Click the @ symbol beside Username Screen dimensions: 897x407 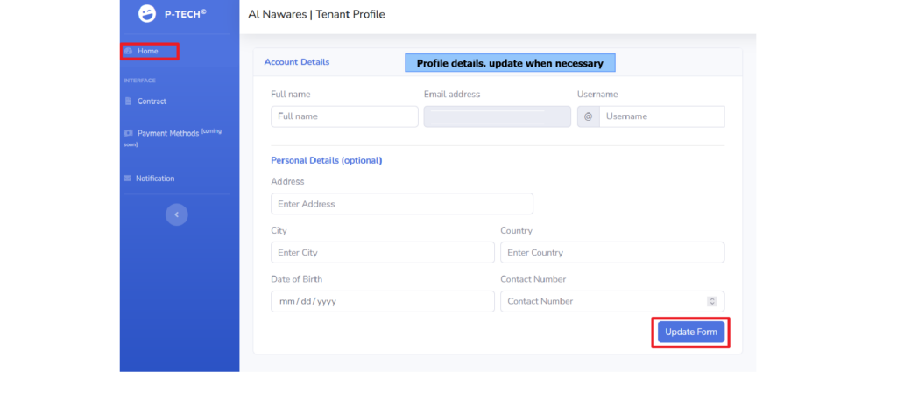point(588,116)
